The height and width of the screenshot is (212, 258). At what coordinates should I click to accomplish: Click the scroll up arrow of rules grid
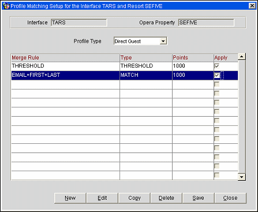(242, 57)
